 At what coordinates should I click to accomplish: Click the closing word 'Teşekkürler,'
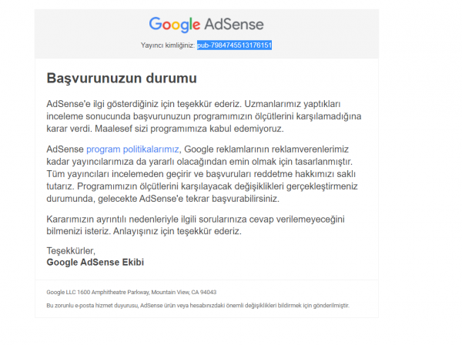point(71,251)
